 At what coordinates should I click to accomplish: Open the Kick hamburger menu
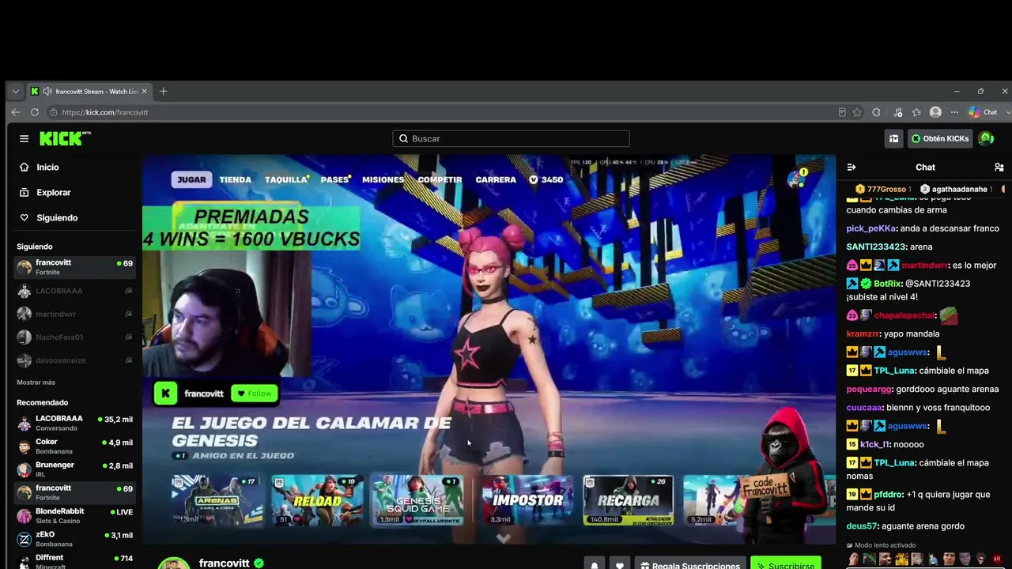[x=24, y=138]
